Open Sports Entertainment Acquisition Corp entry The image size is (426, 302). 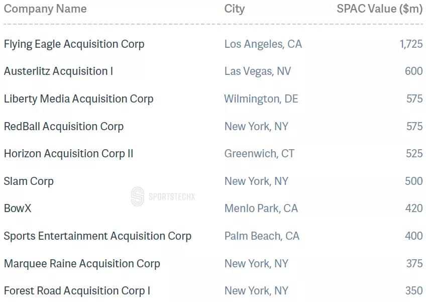97,236
